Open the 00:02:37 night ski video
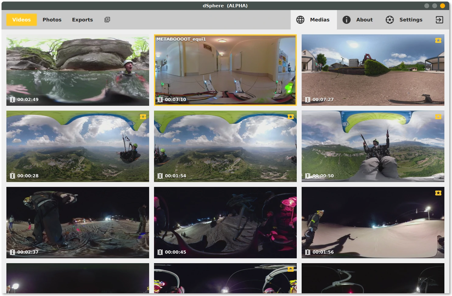The height and width of the screenshot is (296, 452). click(x=78, y=222)
